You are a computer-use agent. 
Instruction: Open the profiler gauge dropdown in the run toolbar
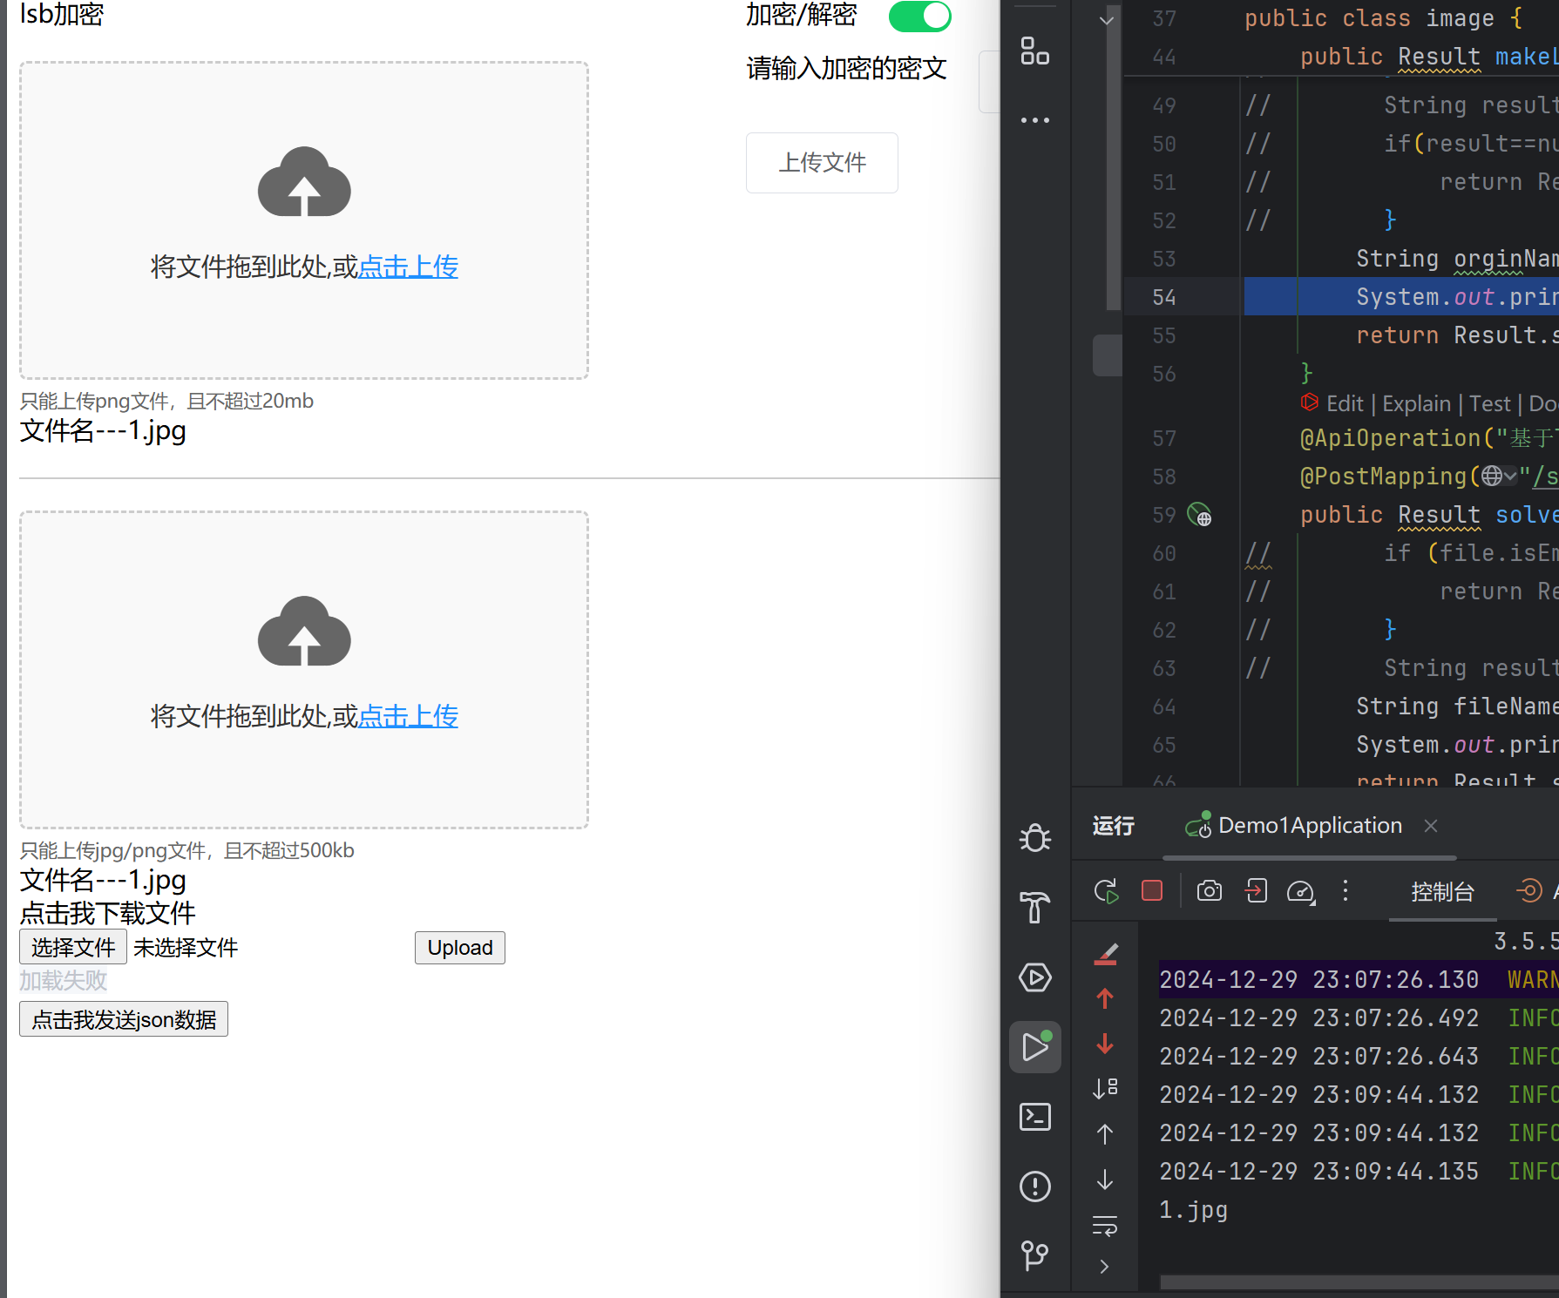coord(1301,891)
